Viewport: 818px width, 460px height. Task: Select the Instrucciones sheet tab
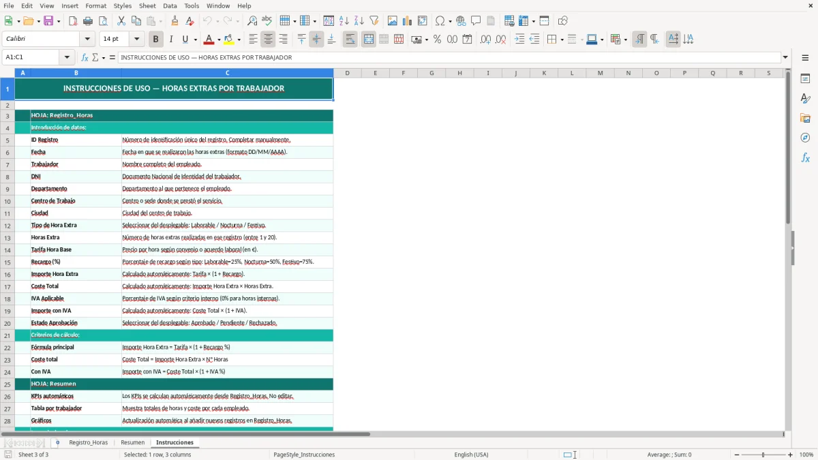[x=175, y=442]
